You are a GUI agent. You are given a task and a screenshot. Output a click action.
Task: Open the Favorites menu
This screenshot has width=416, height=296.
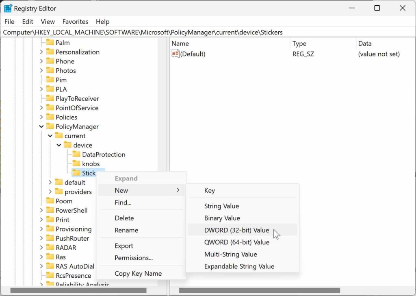[75, 22]
